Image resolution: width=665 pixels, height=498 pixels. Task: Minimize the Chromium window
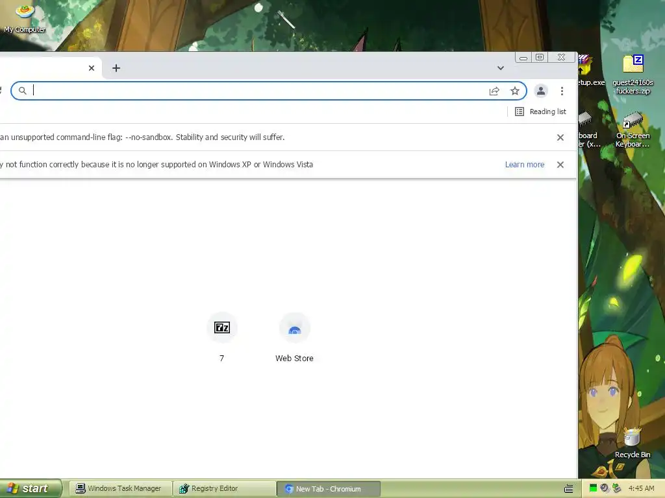tap(523, 57)
